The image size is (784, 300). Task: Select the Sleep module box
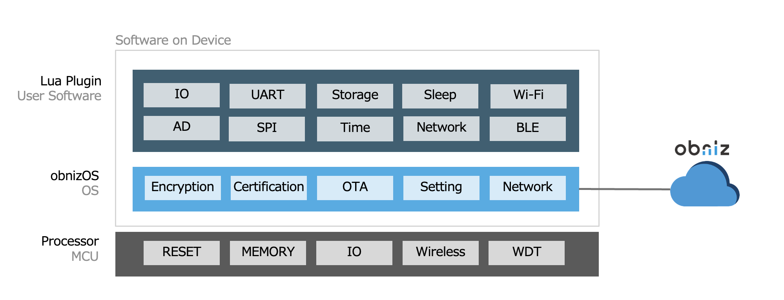pyautogui.click(x=440, y=96)
